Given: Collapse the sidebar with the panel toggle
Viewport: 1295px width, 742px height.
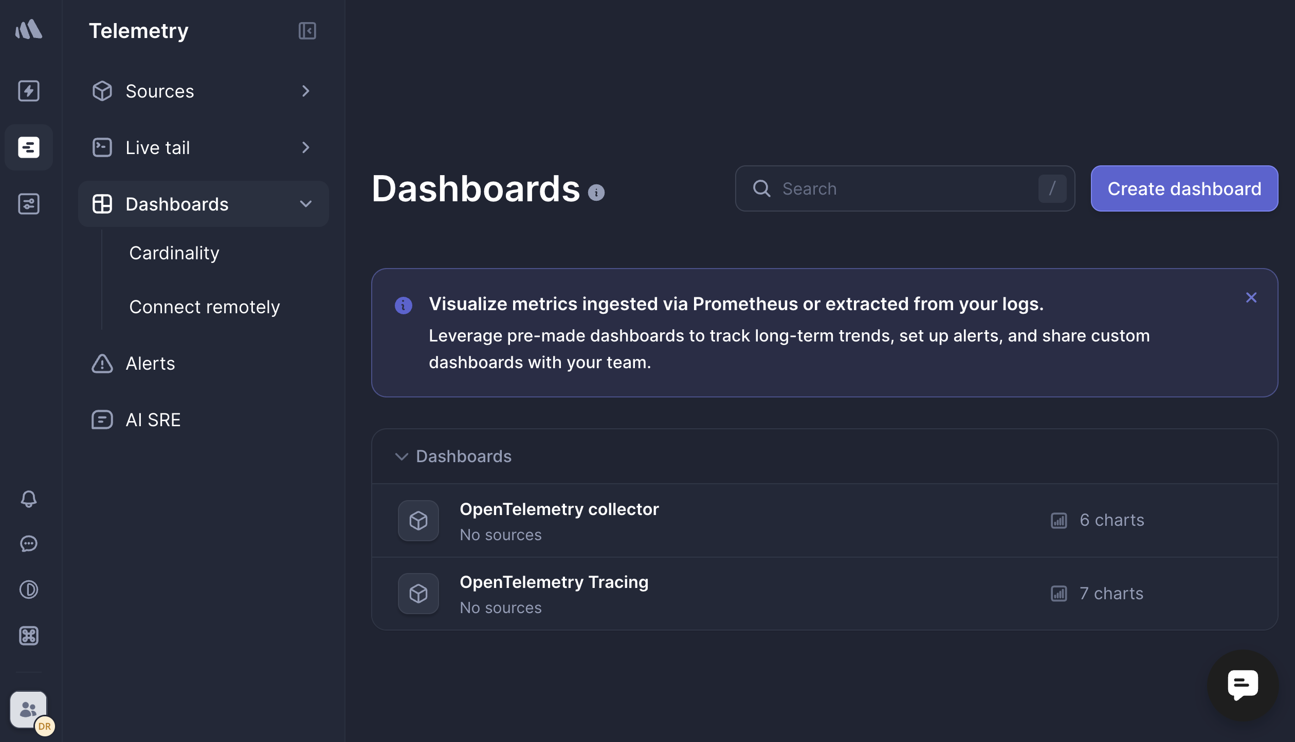Looking at the screenshot, I should pos(307,31).
